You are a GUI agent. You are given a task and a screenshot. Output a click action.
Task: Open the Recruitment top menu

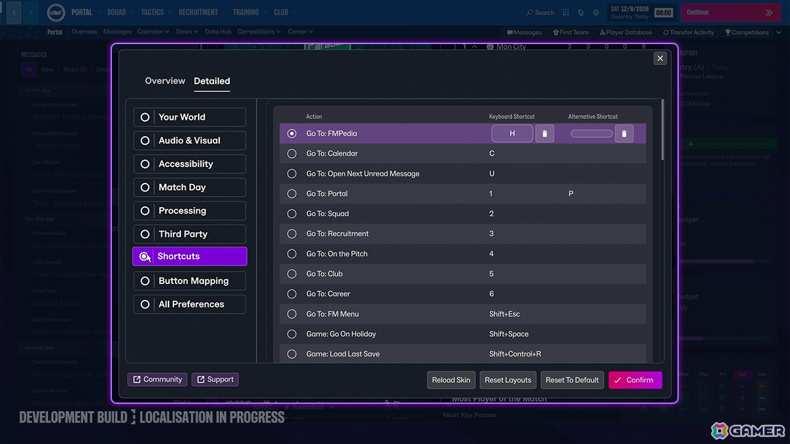point(202,12)
